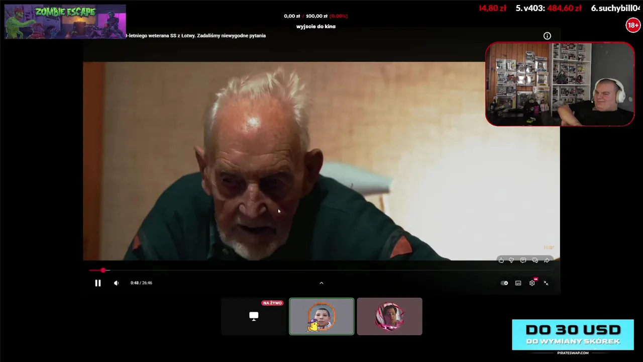
Task: Click donor entry 6.suchybill04
Action: pyautogui.click(x=616, y=8)
